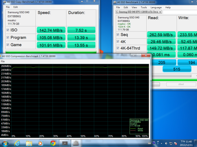197x147 pixels.
Task: Open the View menu in AS SSD Benchmark
Action: click(x=134, y=7)
